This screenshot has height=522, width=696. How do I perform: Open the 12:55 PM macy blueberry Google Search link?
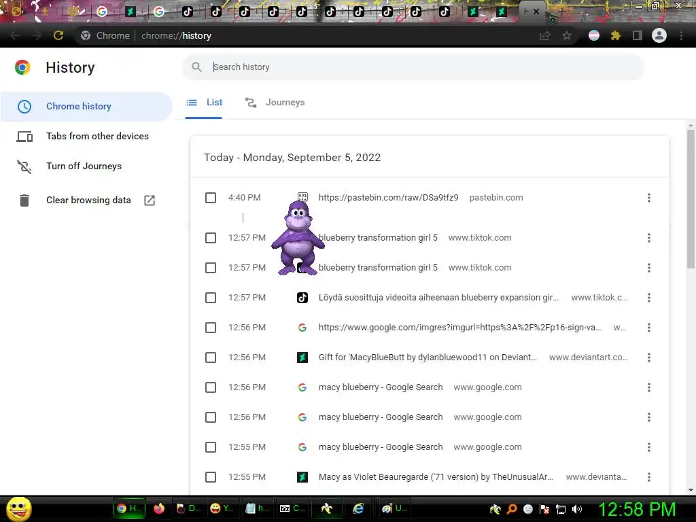tap(381, 447)
